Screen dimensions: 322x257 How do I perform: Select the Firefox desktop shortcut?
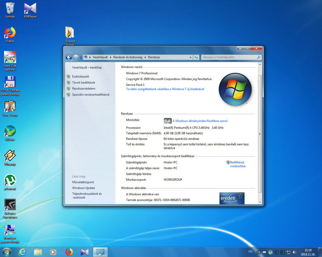pyautogui.click(x=10, y=35)
